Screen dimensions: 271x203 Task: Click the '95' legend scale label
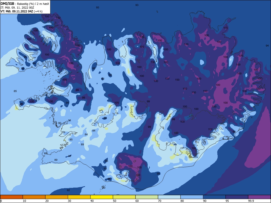(227, 201)
